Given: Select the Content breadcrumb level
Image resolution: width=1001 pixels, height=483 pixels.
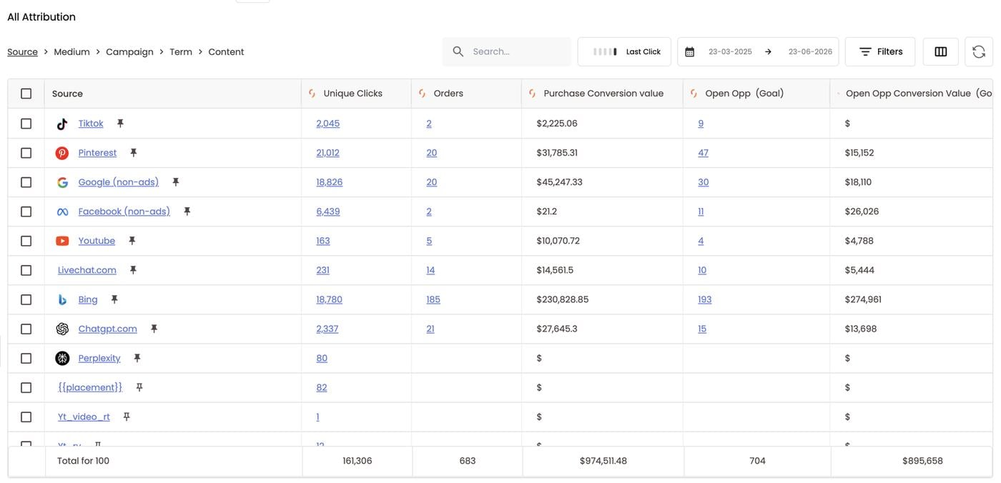Looking at the screenshot, I should click(x=226, y=52).
